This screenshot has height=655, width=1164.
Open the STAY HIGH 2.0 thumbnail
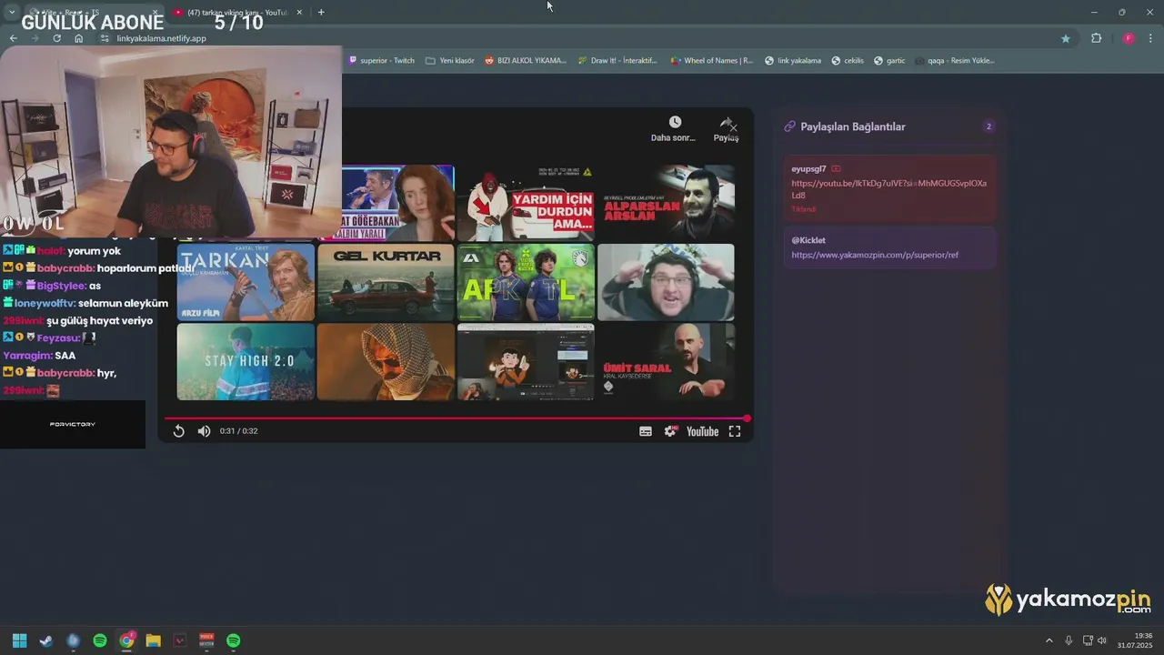(x=246, y=361)
